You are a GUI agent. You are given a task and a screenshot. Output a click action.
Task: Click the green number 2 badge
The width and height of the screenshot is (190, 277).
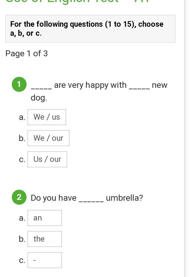coord(19,197)
